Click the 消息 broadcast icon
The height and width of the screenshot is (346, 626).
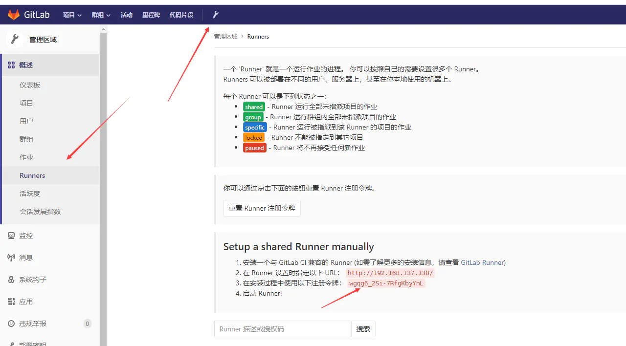[11, 258]
